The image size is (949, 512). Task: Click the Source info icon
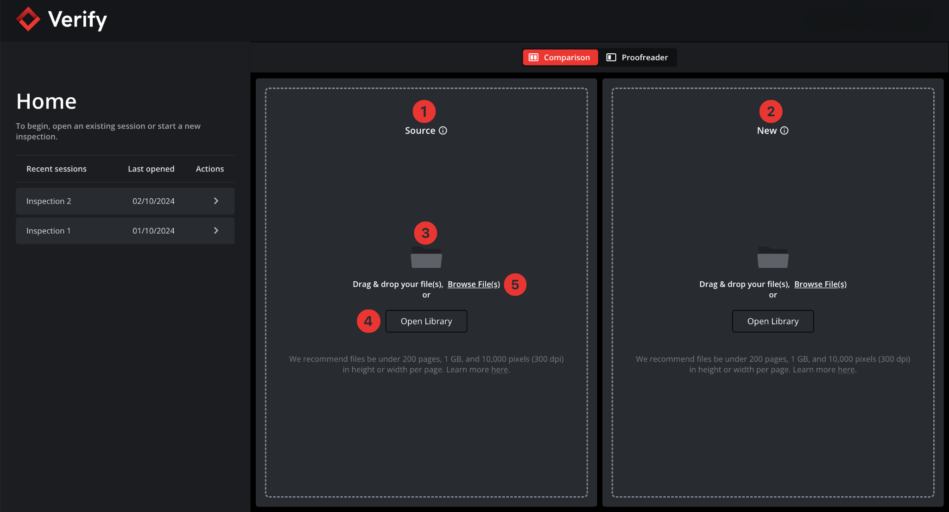point(443,131)
